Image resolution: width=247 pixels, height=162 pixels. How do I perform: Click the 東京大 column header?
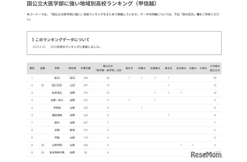[x=129, y=68]
